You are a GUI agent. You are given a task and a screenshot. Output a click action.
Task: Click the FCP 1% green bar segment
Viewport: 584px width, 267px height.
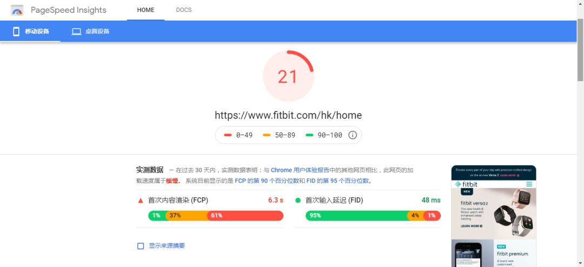(x=157, y=216)
